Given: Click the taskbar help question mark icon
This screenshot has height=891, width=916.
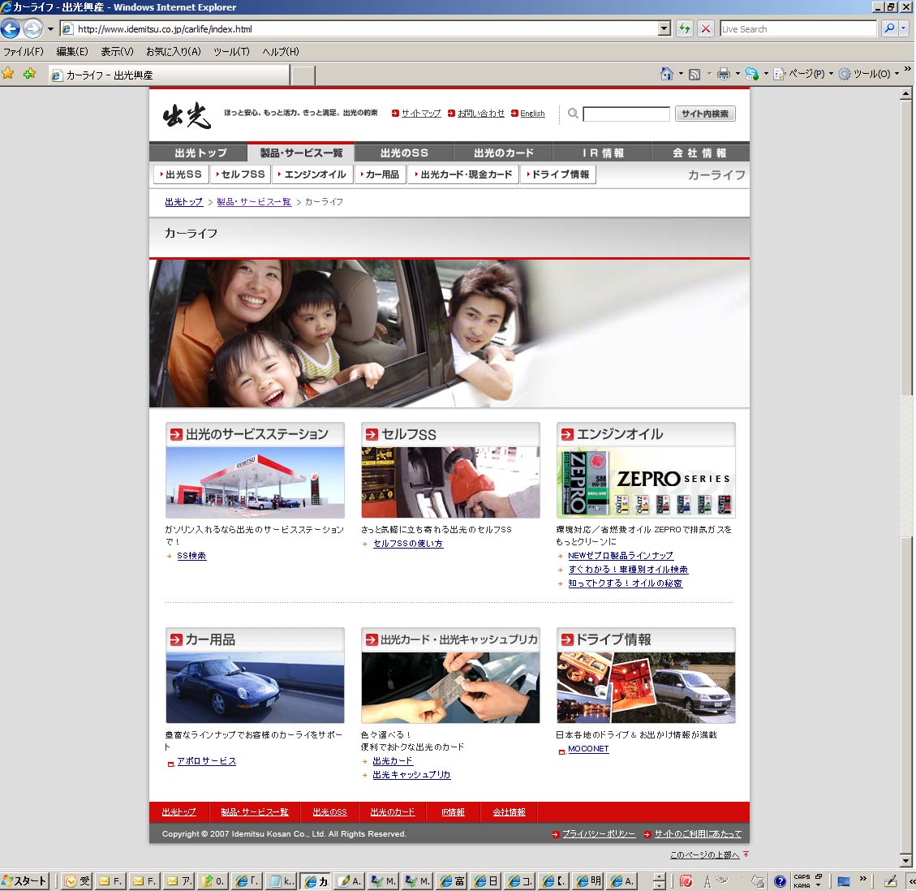Looking at the screenshot, I should click(780, 881).
